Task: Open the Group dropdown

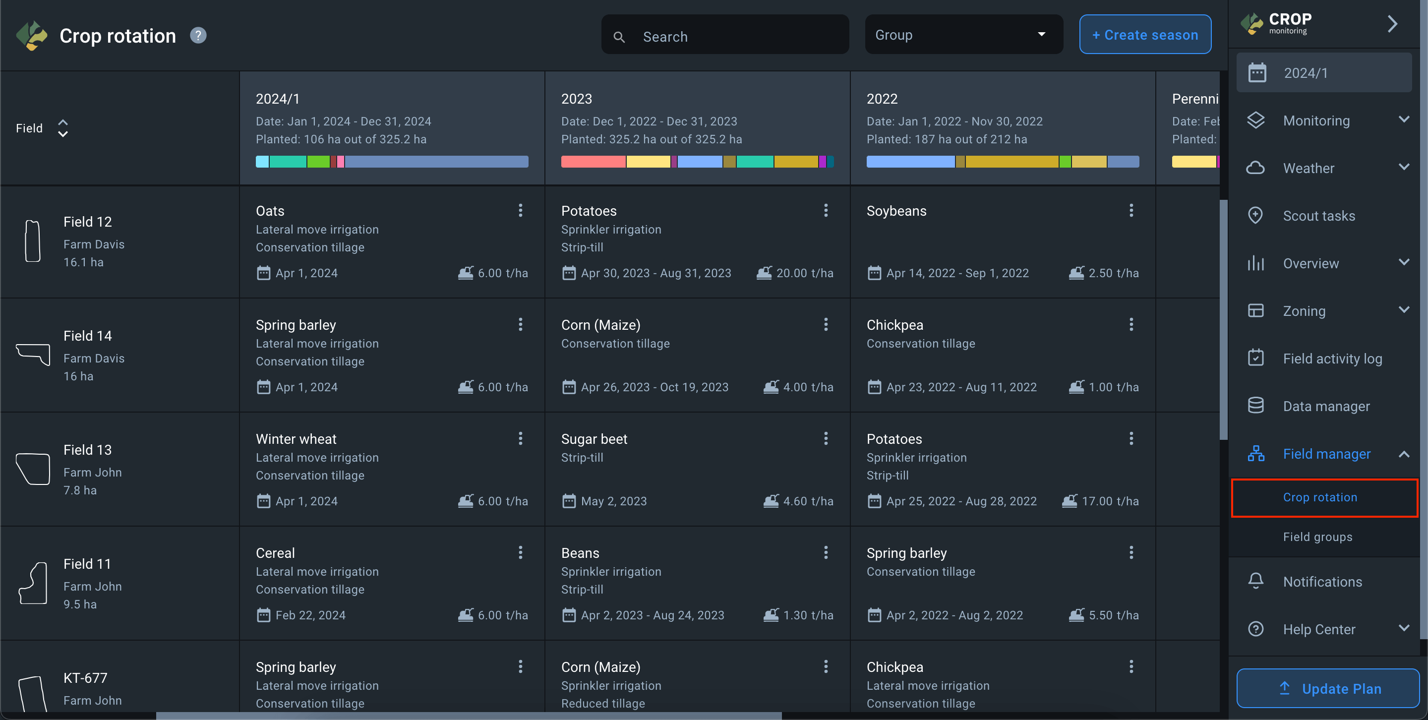Action: 963,35
